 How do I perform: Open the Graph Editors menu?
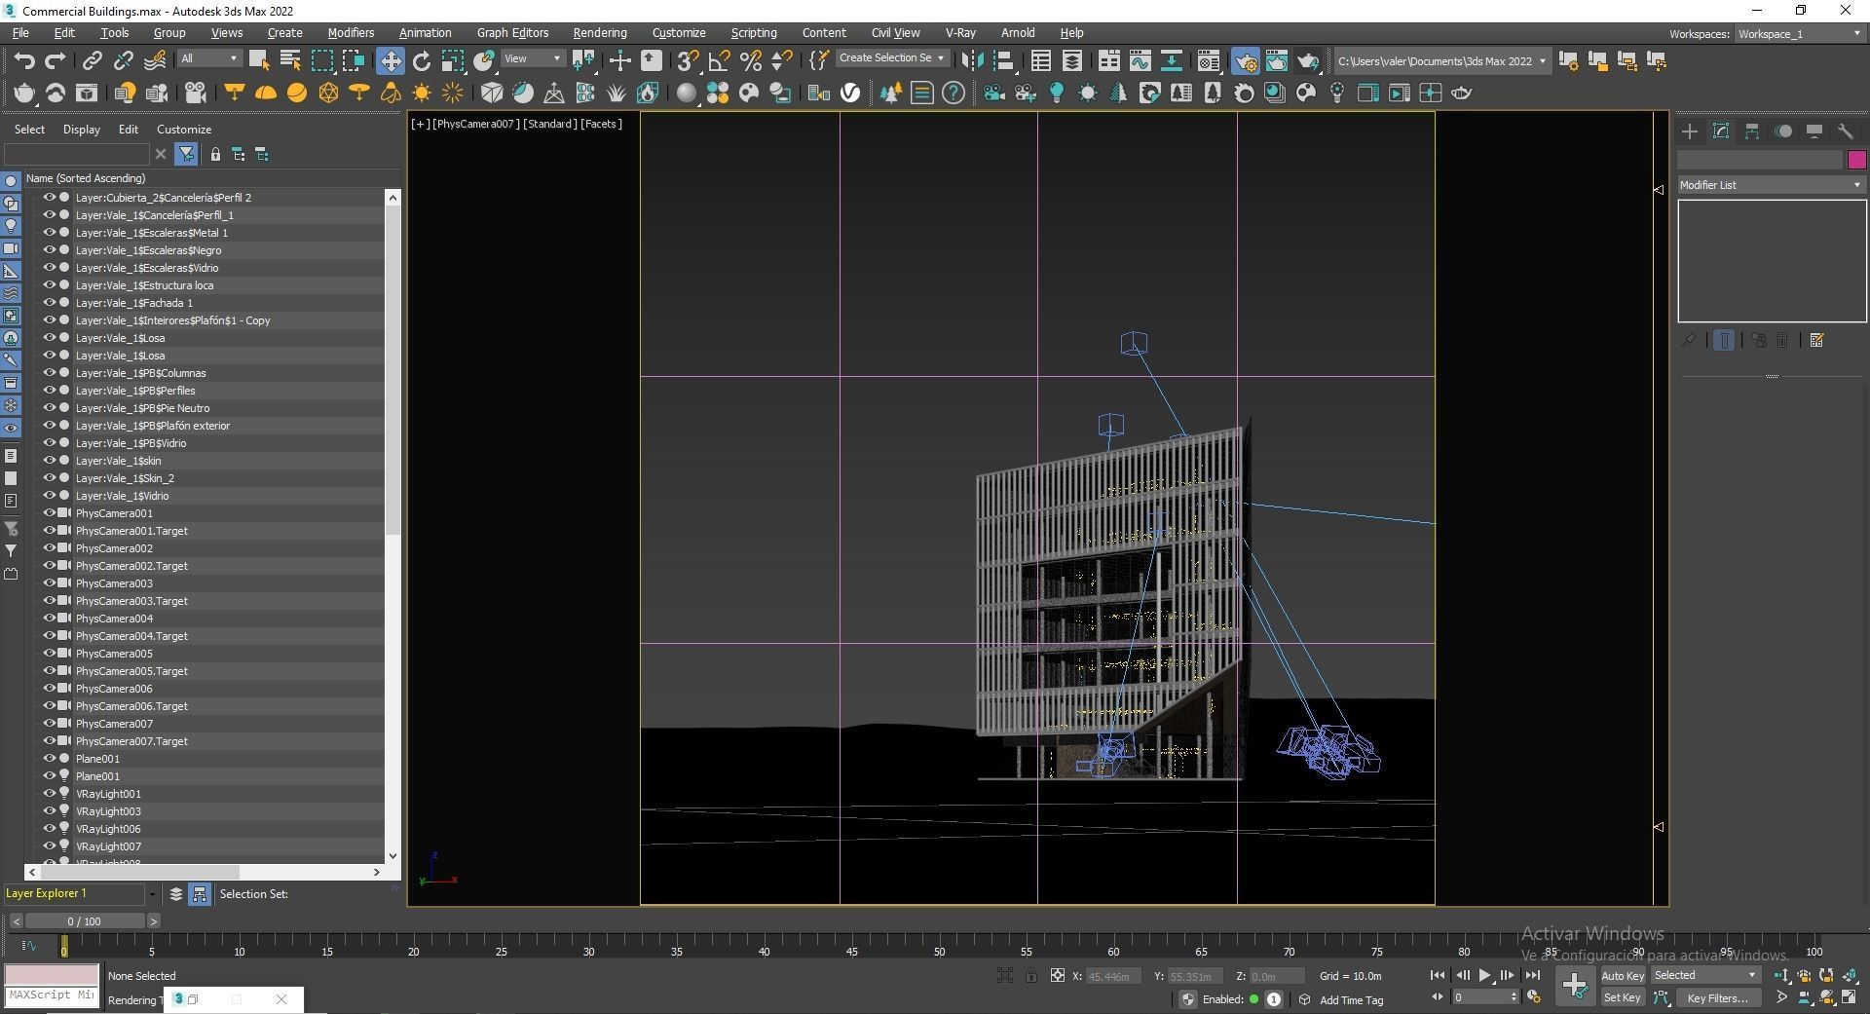(x=512, y=33)
